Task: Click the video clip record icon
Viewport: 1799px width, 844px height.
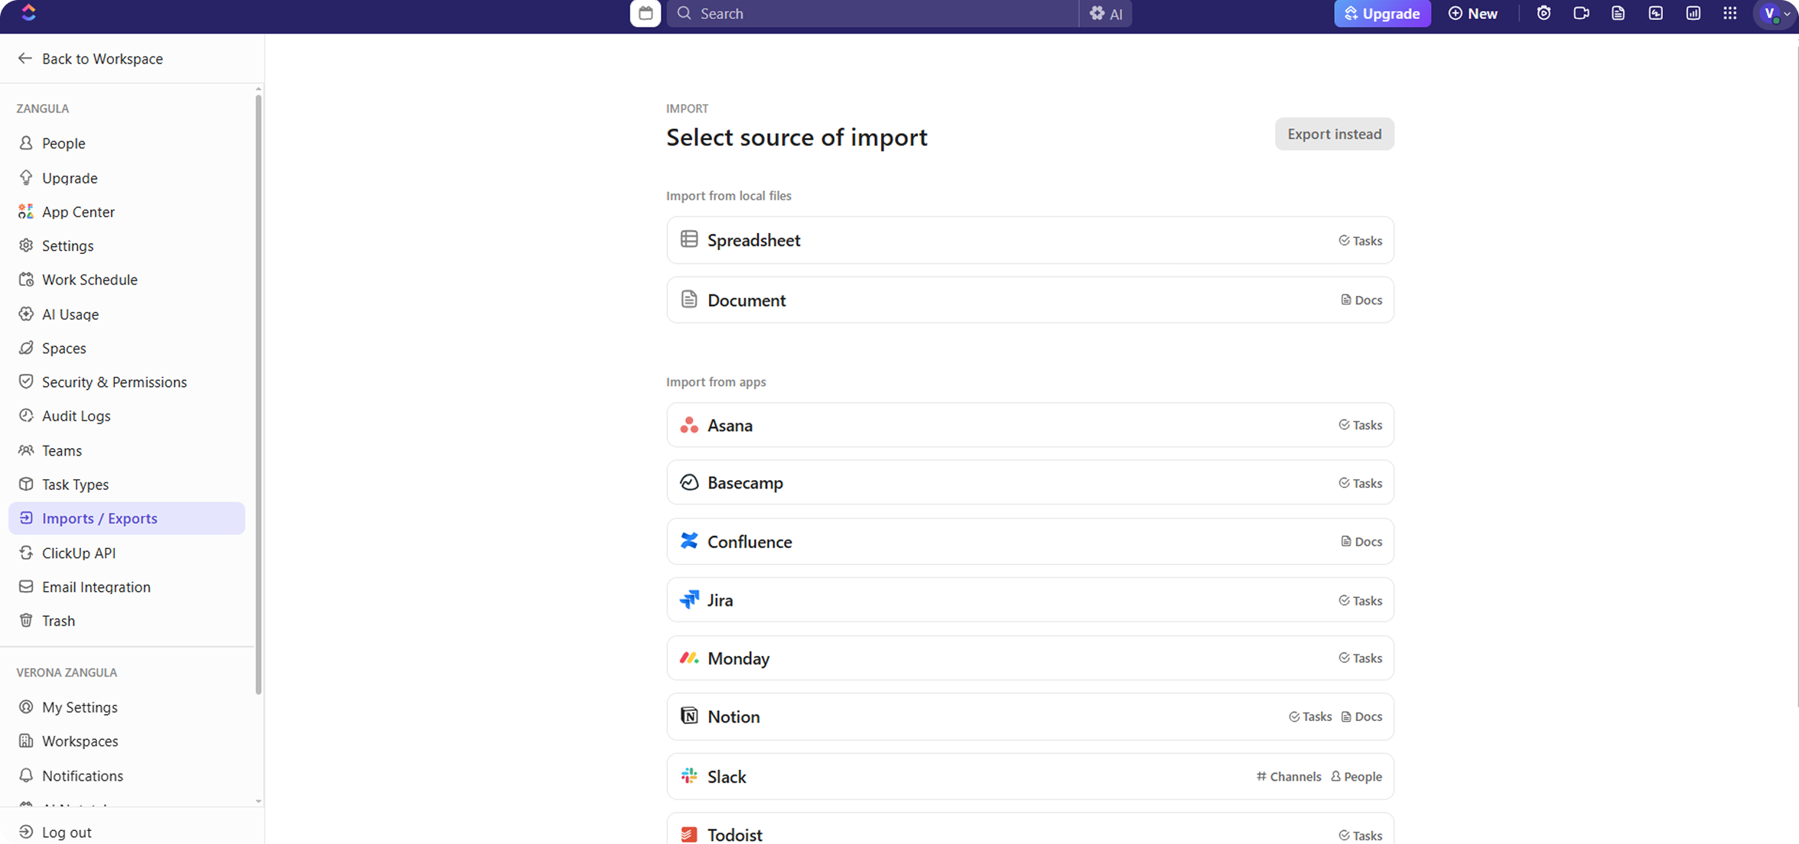Action: 1581,13
